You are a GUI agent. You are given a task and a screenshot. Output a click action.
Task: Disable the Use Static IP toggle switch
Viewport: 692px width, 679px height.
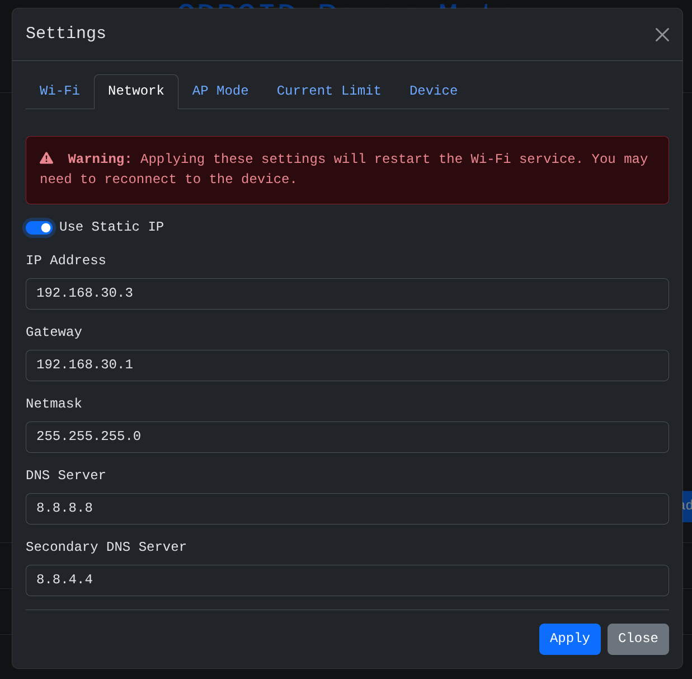pos(39,228)
